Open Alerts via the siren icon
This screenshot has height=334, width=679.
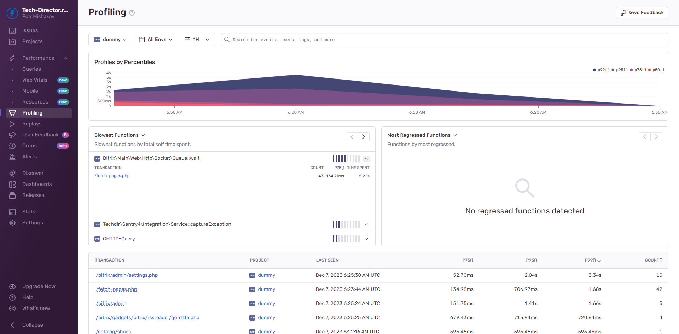click(12, 157)
